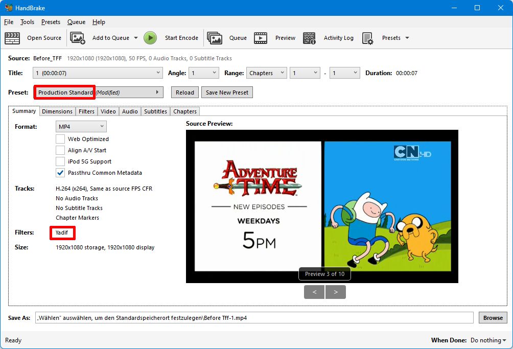
Task: Enable the Align A/V Start checkbox
Action: (60, 150)
